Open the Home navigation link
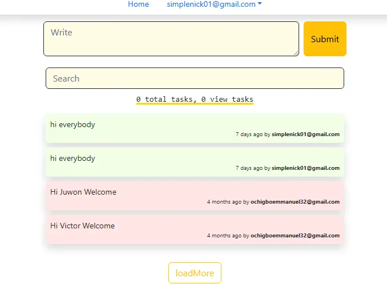This screenshot has width=387, height=297. click(139, 4)
